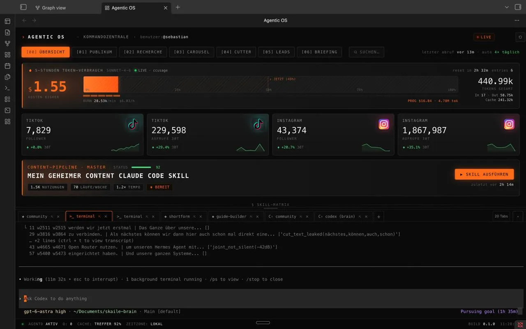Click the orange token usage progress bar
This screenshot has height=329, width=526.
coord(101,84)
